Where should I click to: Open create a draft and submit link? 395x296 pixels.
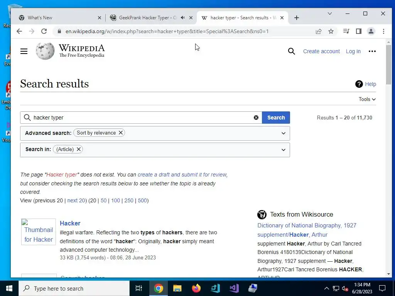point(182,175)
